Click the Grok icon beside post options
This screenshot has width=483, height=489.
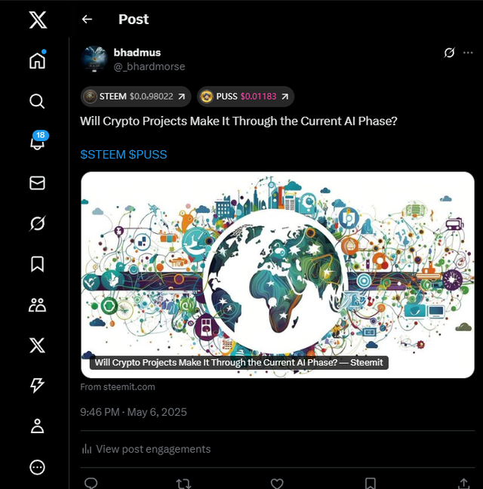coord(449,53)
